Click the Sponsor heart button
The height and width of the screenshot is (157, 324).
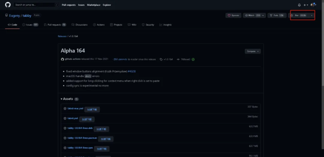(233, 15)
